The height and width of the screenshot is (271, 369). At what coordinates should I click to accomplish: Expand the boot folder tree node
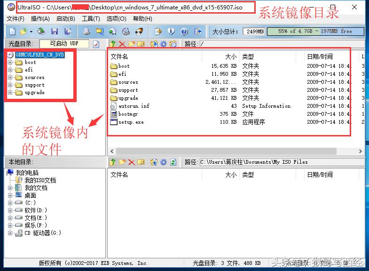10,63
